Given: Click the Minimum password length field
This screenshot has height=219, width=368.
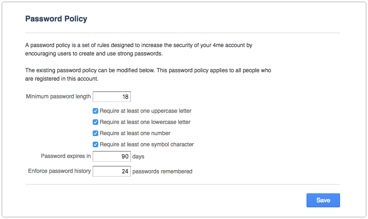Looking at the screenshot, I should pos(112,97).
